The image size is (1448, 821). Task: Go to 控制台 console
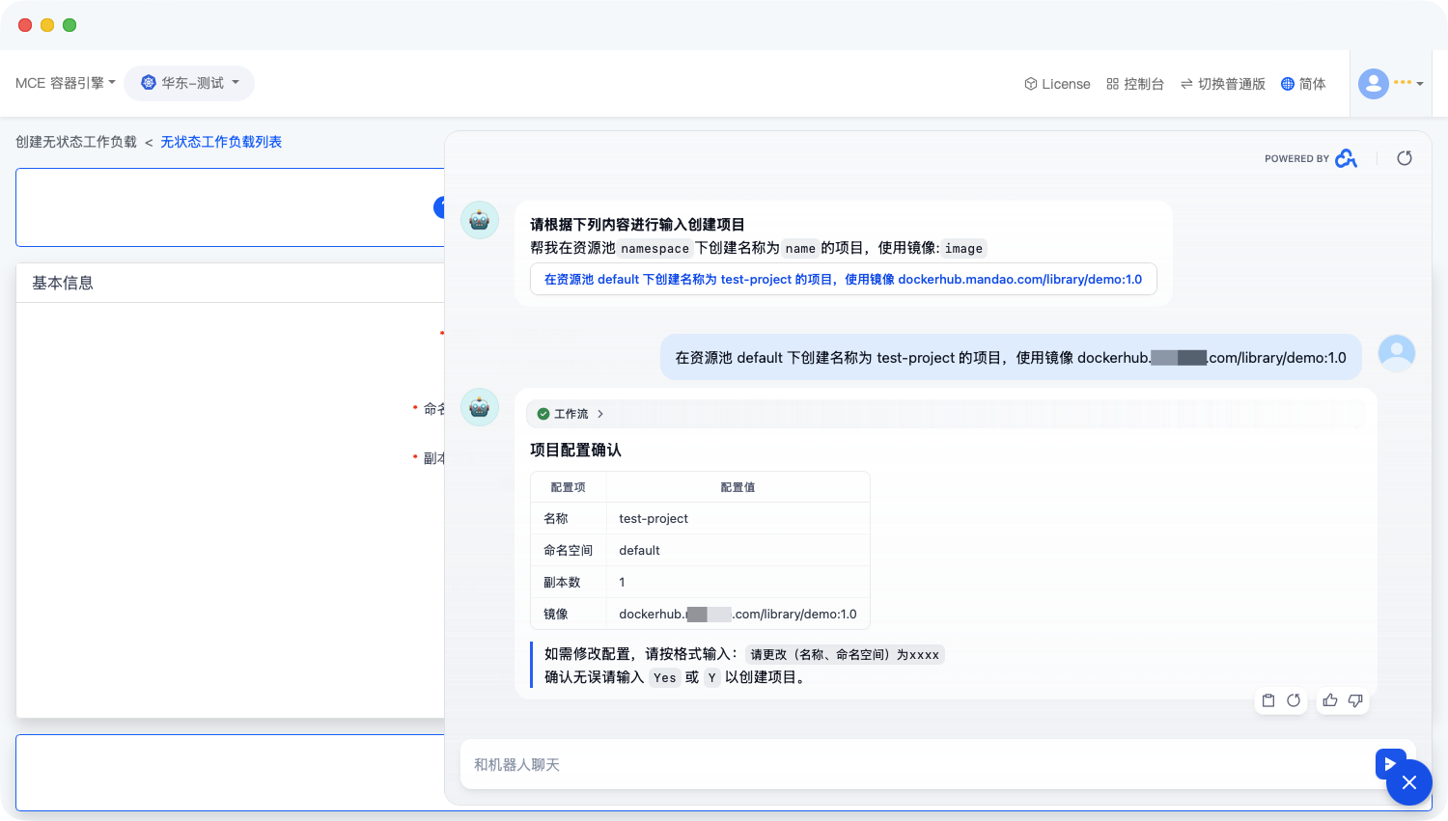tap(1135, 84)
